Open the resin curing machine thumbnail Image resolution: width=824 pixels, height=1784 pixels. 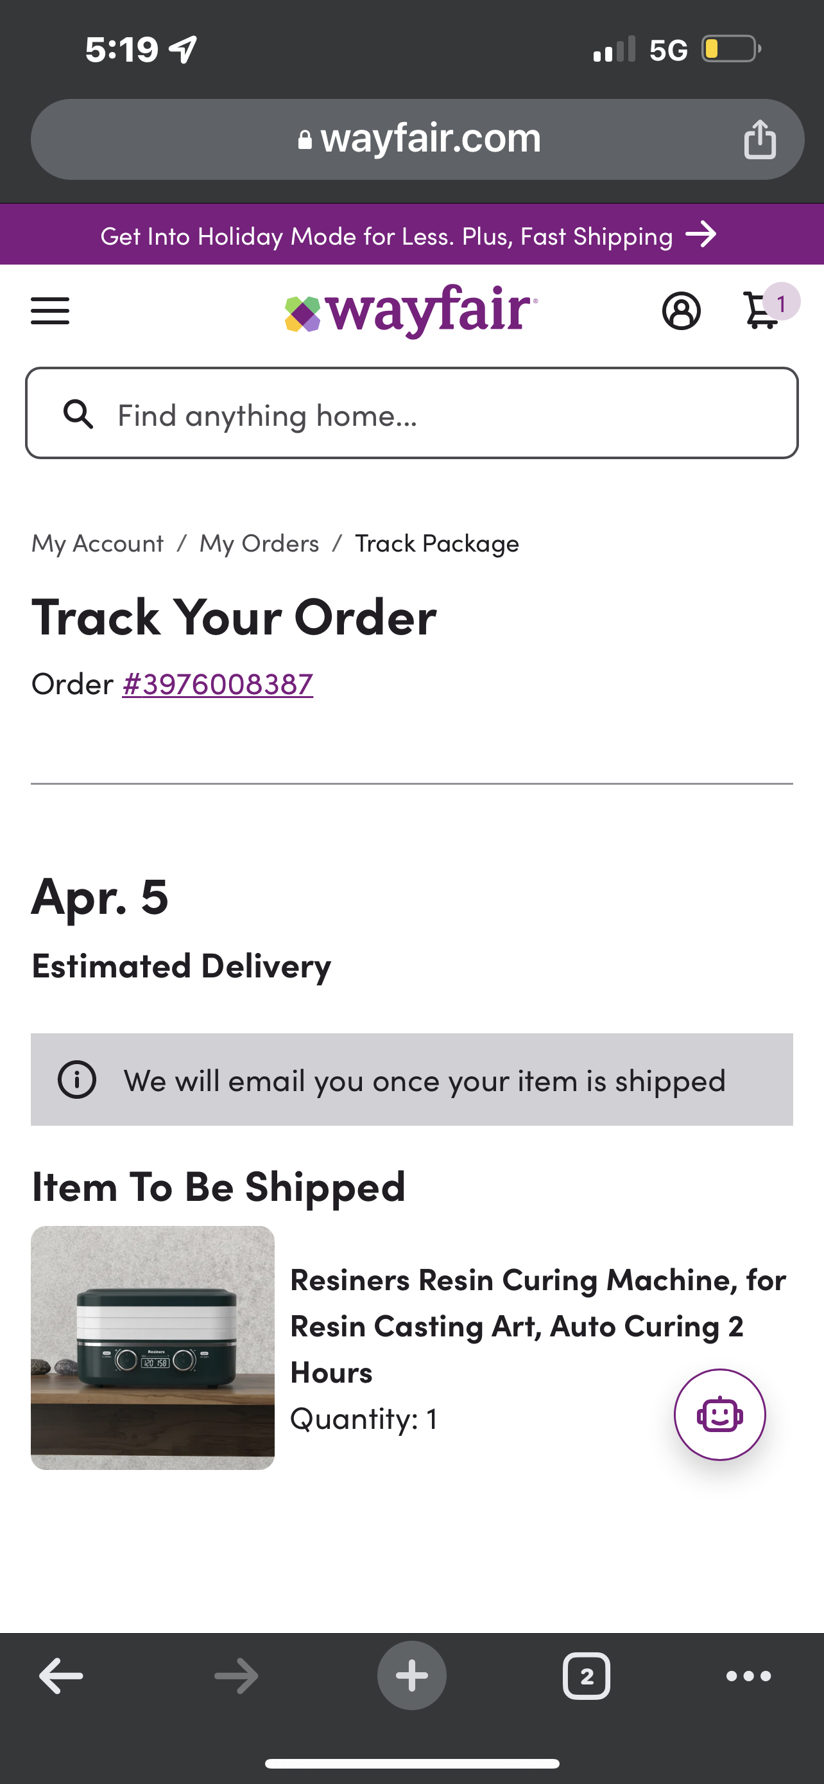pyautogui.click(x=152, y=1348)
